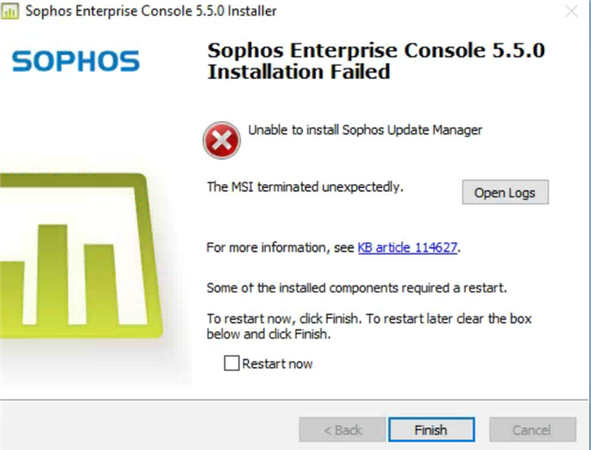Click the installer icon in the title bar
This screenshot has width=591, height=450.
(10, 11)
